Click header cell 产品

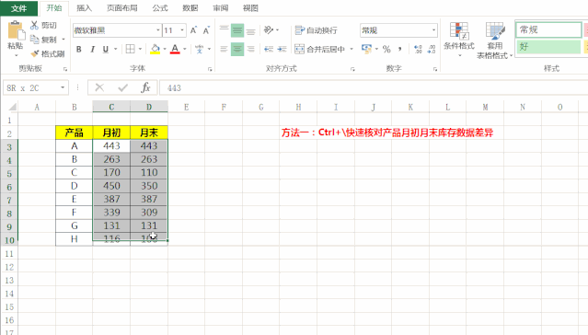75,133
